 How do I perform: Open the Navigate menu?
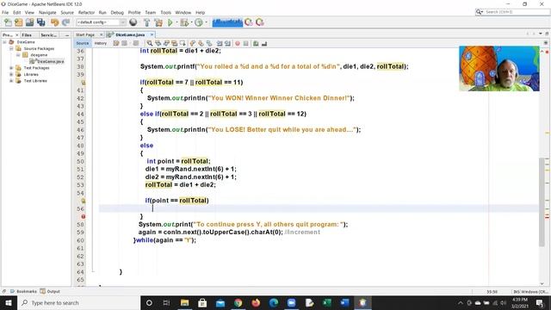pyautogui.click(x=47, y=12)
